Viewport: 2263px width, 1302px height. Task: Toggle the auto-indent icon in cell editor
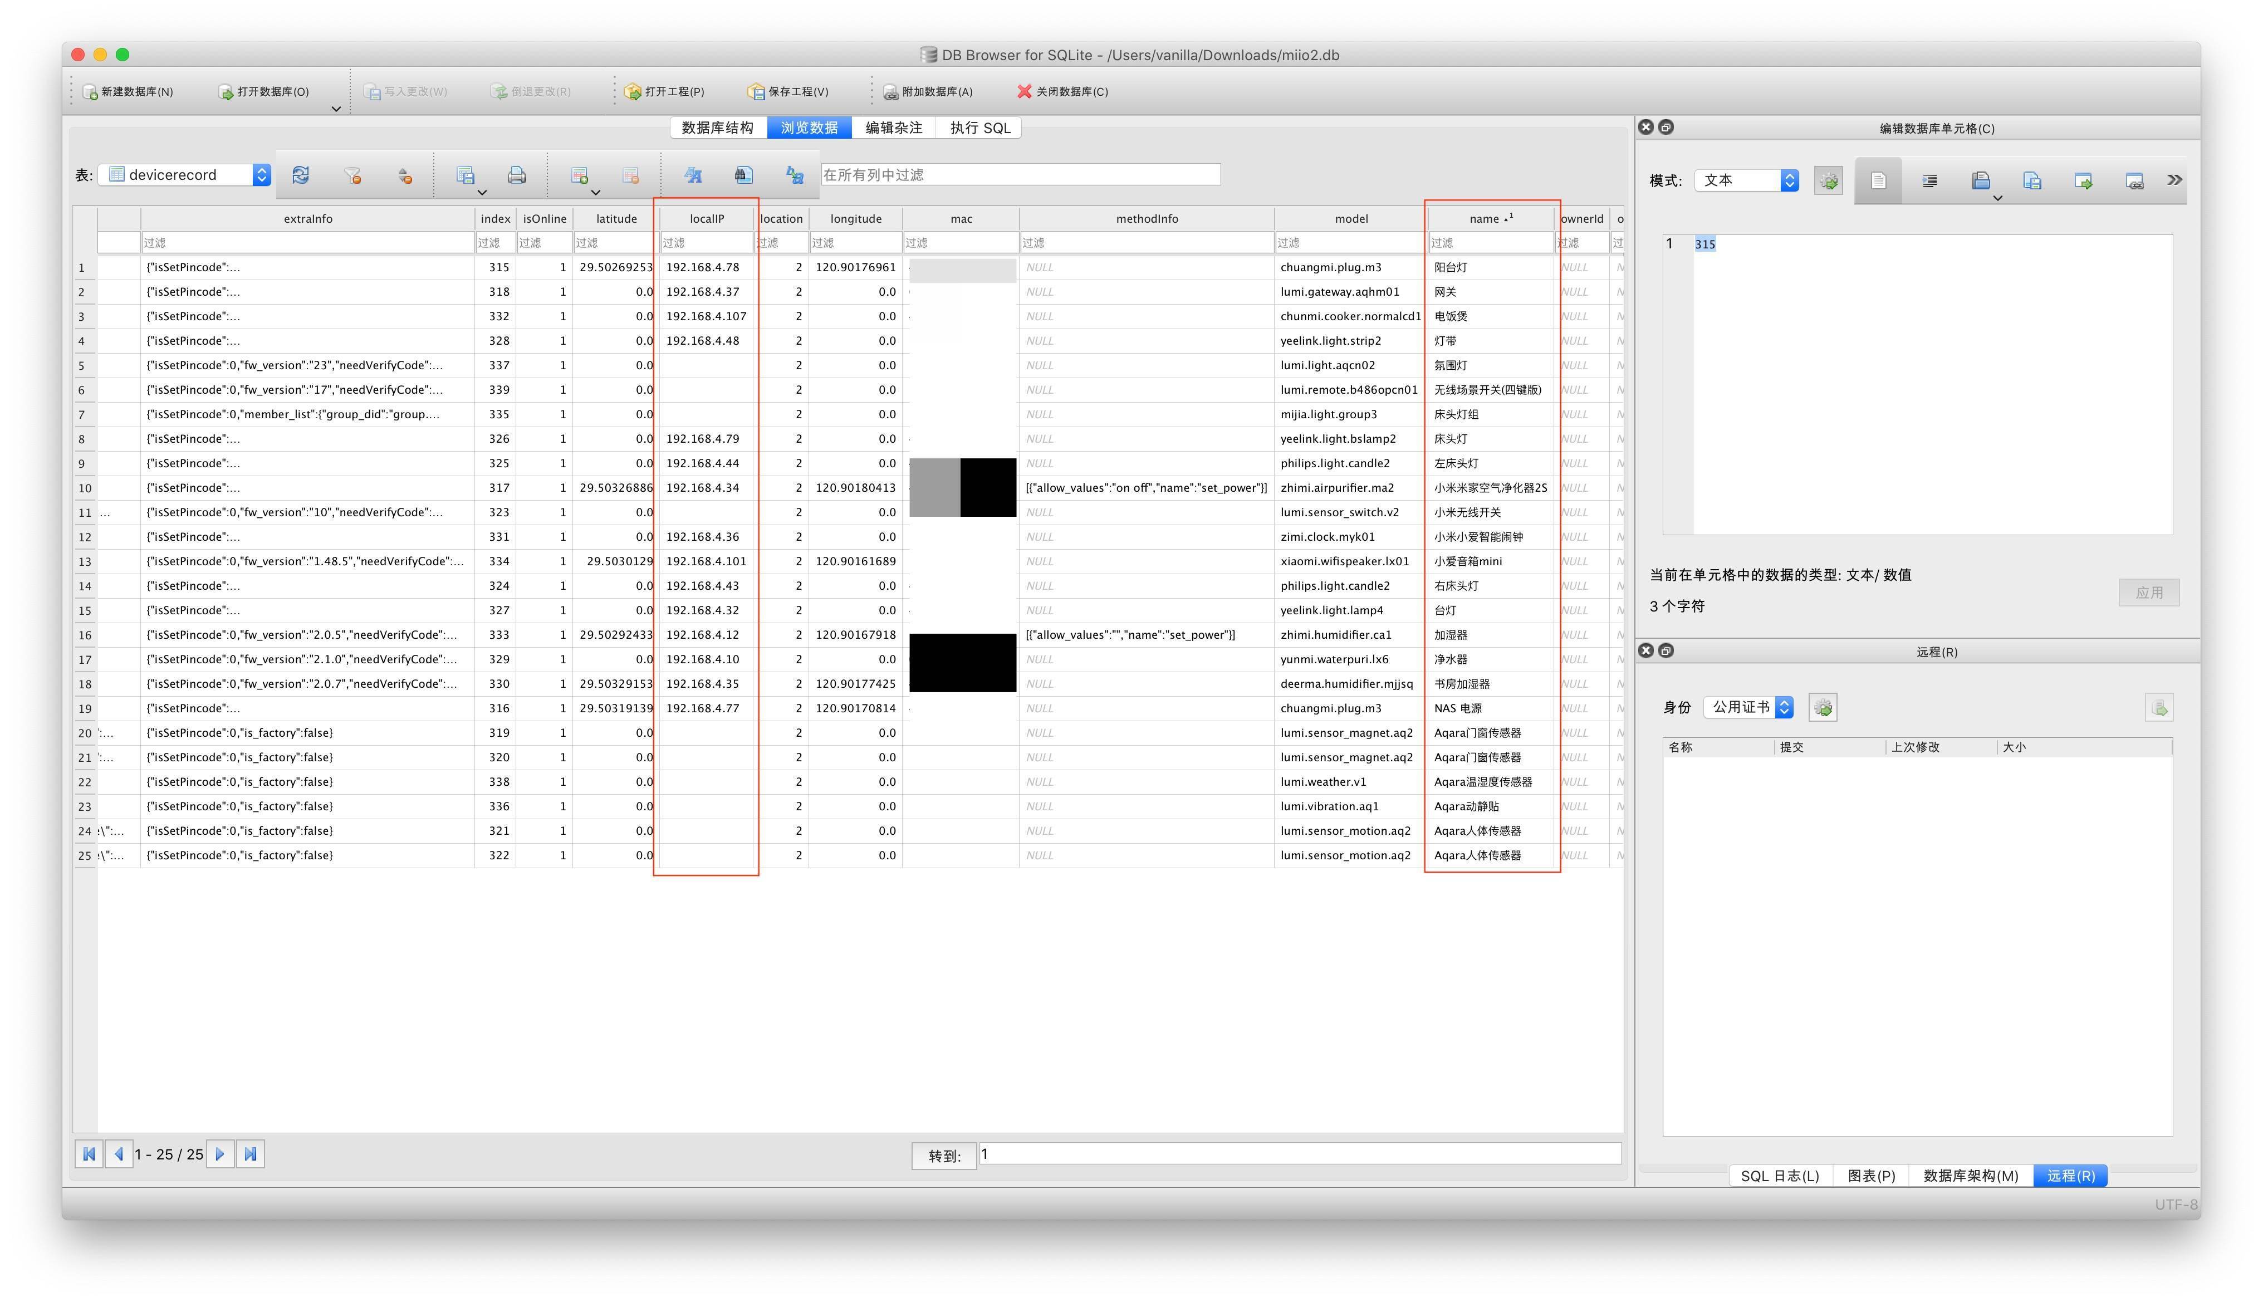click(x=1929, y=180)
